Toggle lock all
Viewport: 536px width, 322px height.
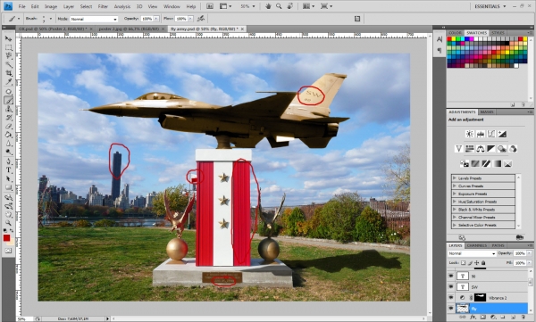pyautogui.click(x=483, y=263)
